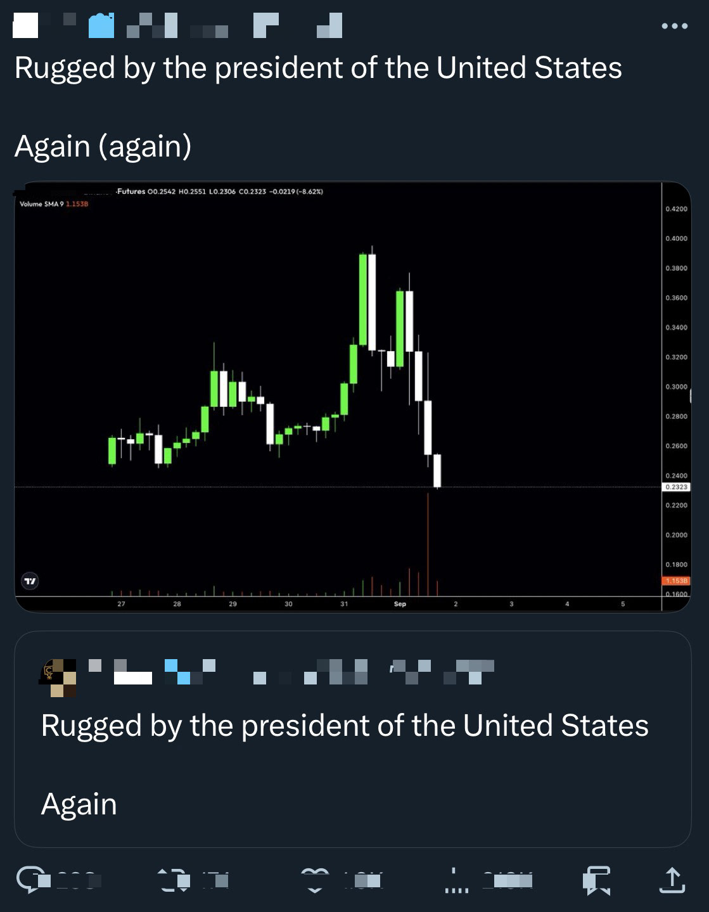Click the "Sep" date on the chart axis
This screenshot has height=912, width=709.
click(x=400, y=604)
